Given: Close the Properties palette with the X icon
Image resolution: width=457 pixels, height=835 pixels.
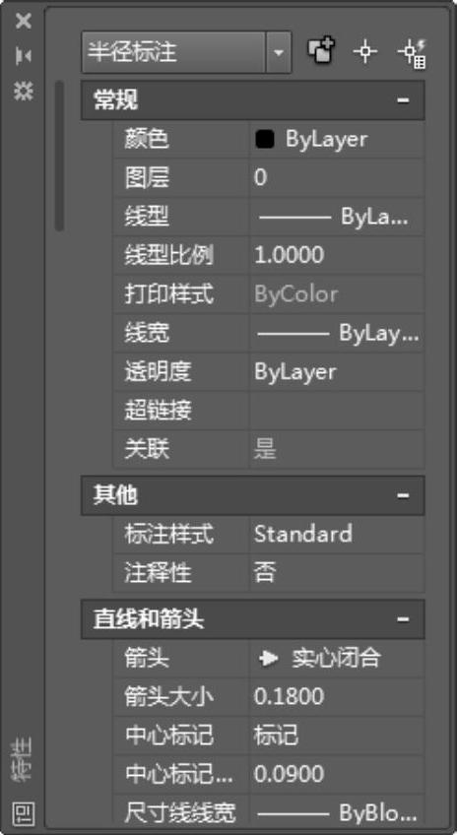Looking at the screenshot, I should coord(24,22).
